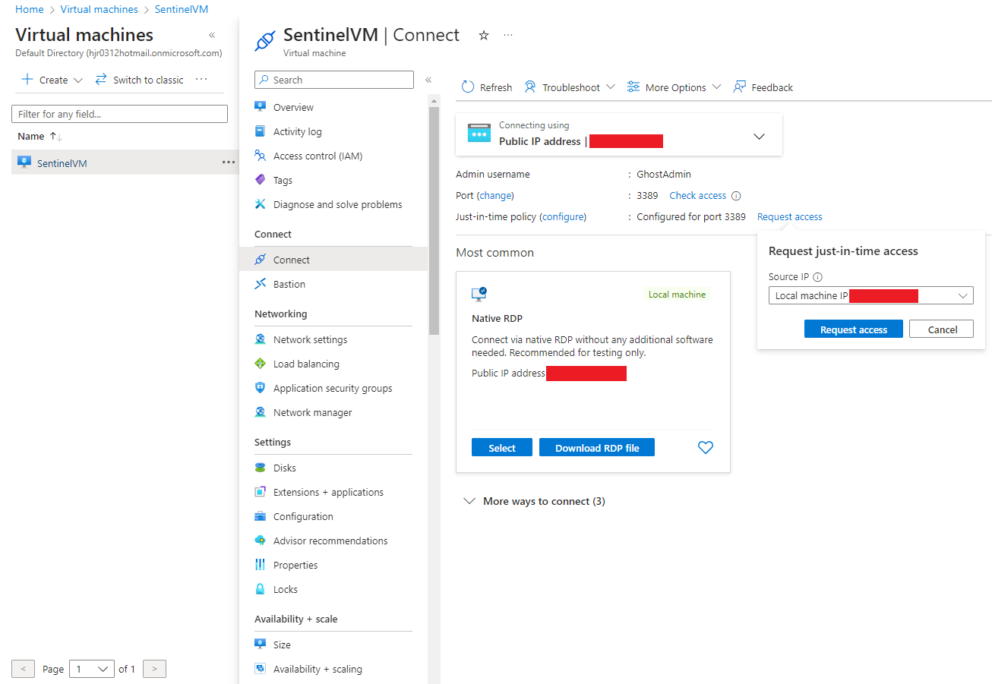
Task: Click the Port change link
Action: pyautogui.click(x=495, y=195)
